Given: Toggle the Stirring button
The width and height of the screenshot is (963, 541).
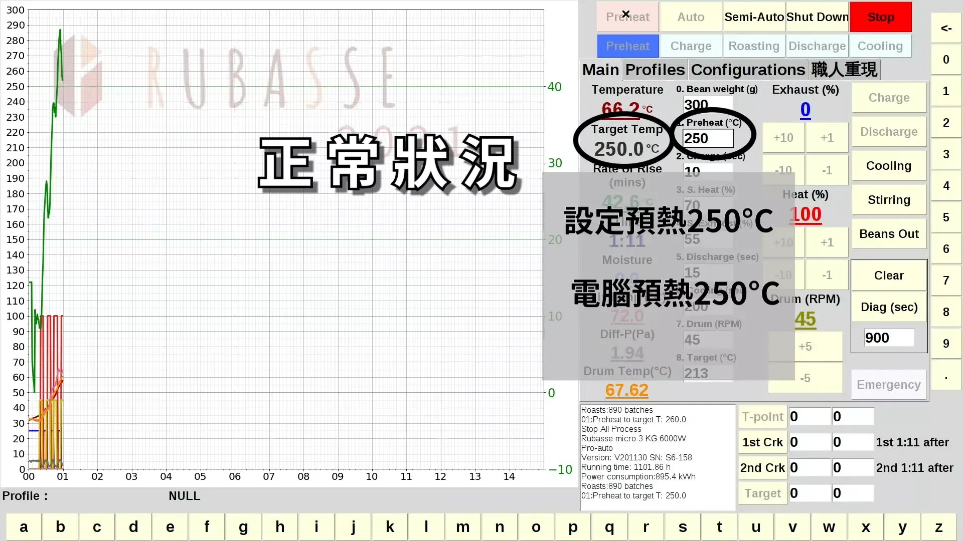Looking at the screenshot, I should (888, 200).
